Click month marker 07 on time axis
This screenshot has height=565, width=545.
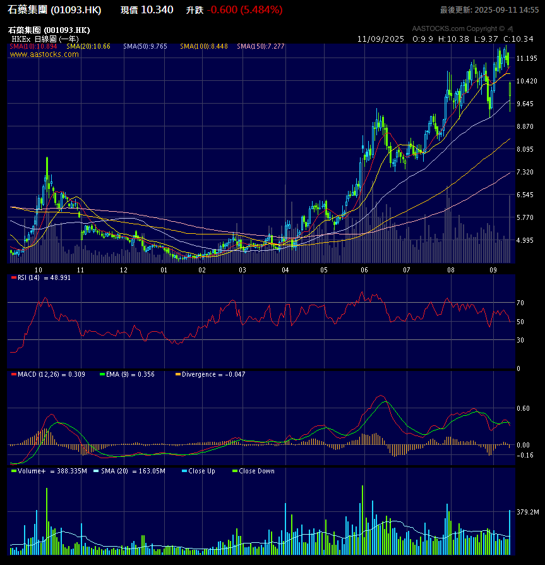(x=407, y=270)
